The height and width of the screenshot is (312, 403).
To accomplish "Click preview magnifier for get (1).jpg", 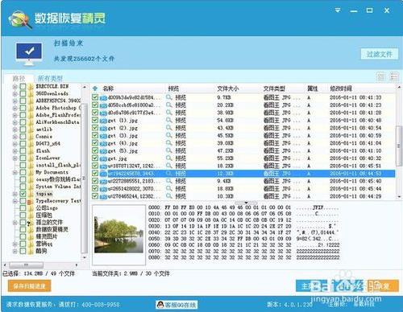I will coord(169,120).
